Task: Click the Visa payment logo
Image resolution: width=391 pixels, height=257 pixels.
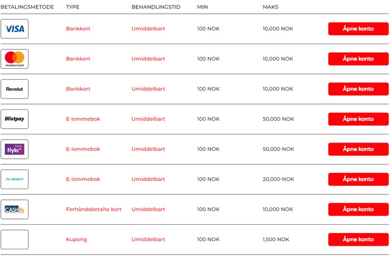Action: [x=14, y=29]
